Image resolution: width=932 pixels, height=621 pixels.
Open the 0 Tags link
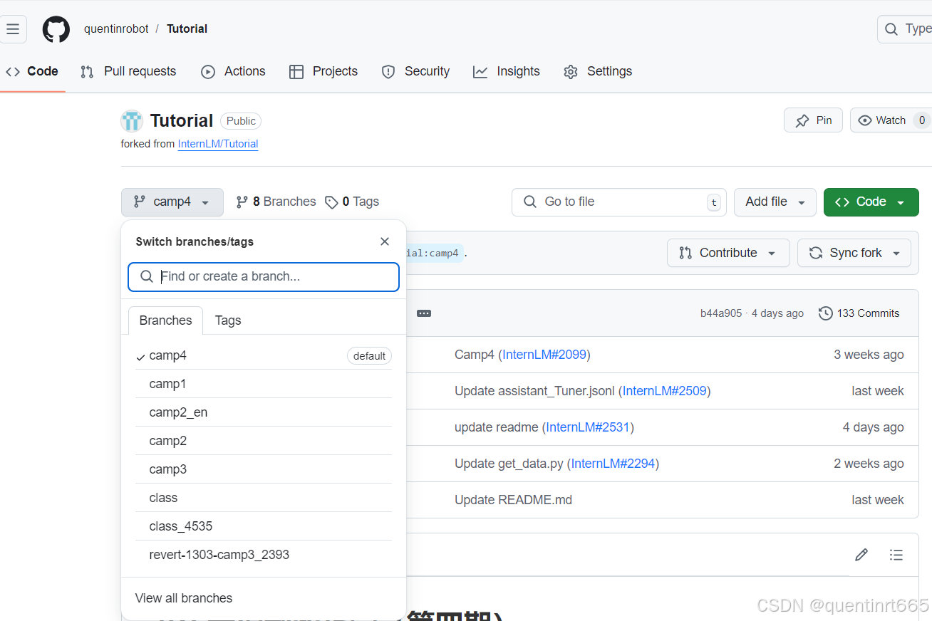tap(352, 202)
